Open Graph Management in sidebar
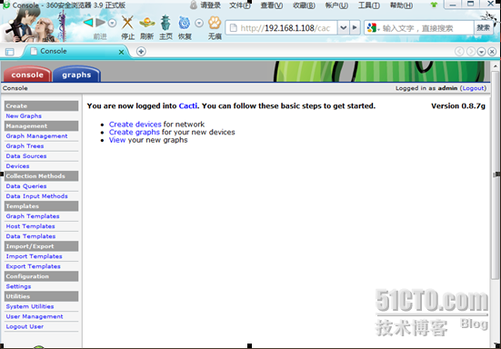Image resolution: width=501 pixels, height=349 pixels. tap(36, 136)
